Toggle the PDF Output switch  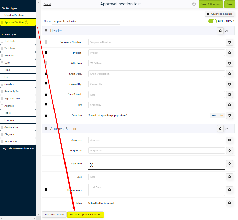[212, 21]
